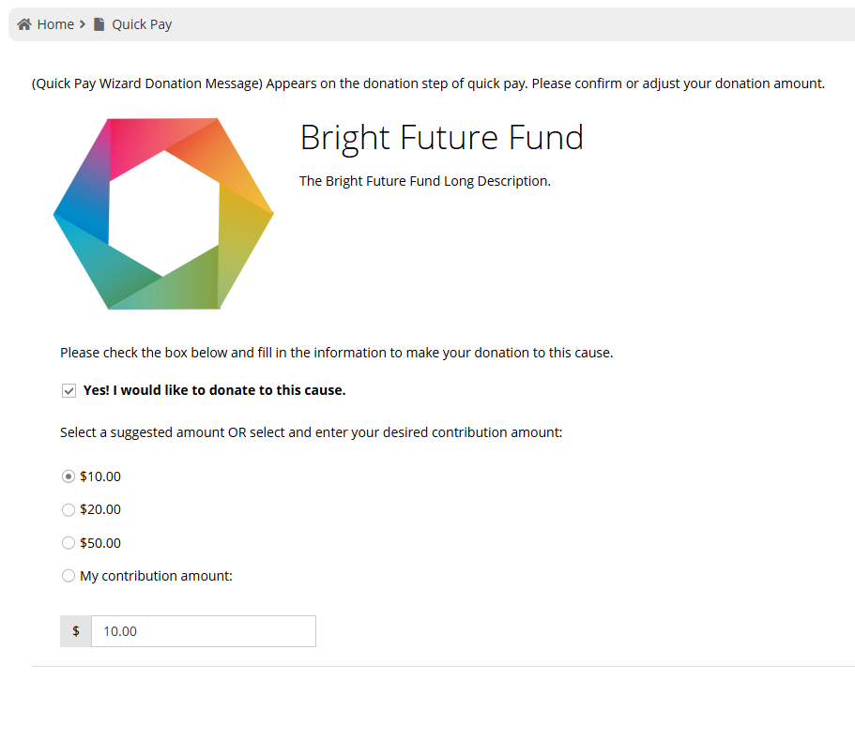The height and width of the screenshot is (741, 855).
Task: Click the breadcrumb chevron separator arrow
Action: coord(83,24)
